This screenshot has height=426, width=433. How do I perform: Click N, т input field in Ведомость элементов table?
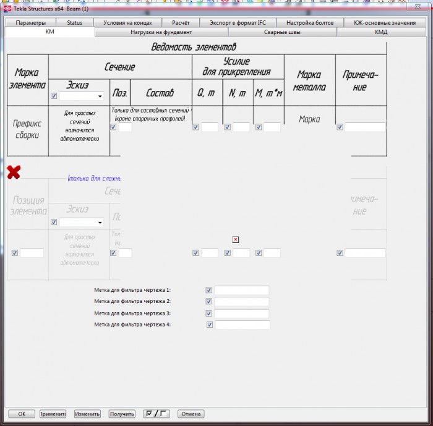coord(241,127)
